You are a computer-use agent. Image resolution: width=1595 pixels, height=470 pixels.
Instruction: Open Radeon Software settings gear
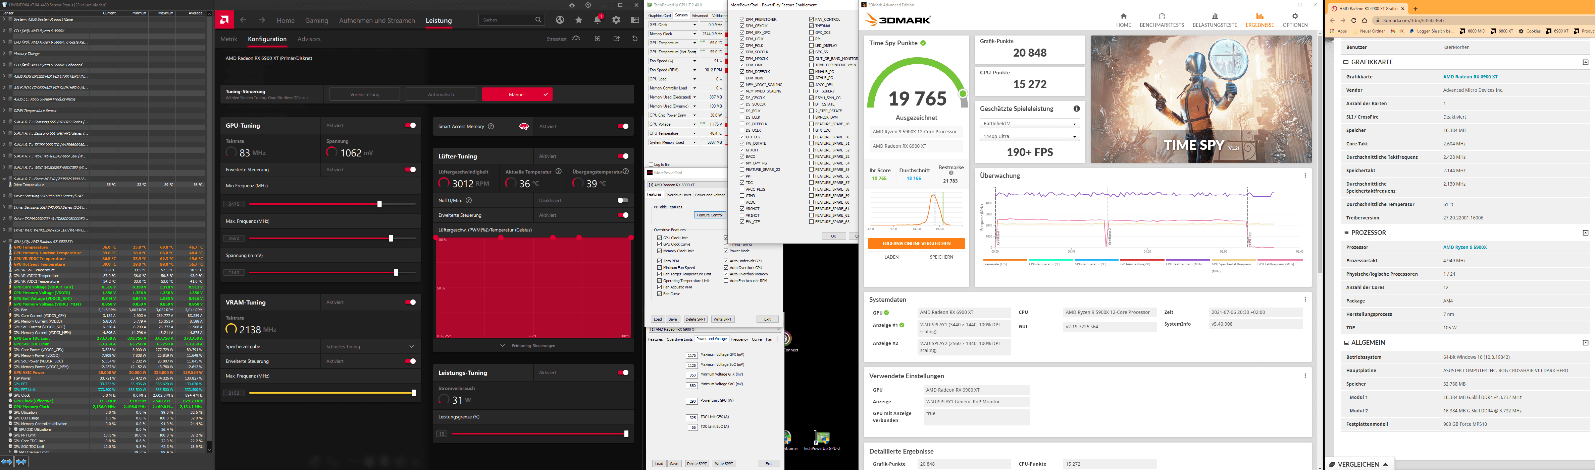coord(616,20)
